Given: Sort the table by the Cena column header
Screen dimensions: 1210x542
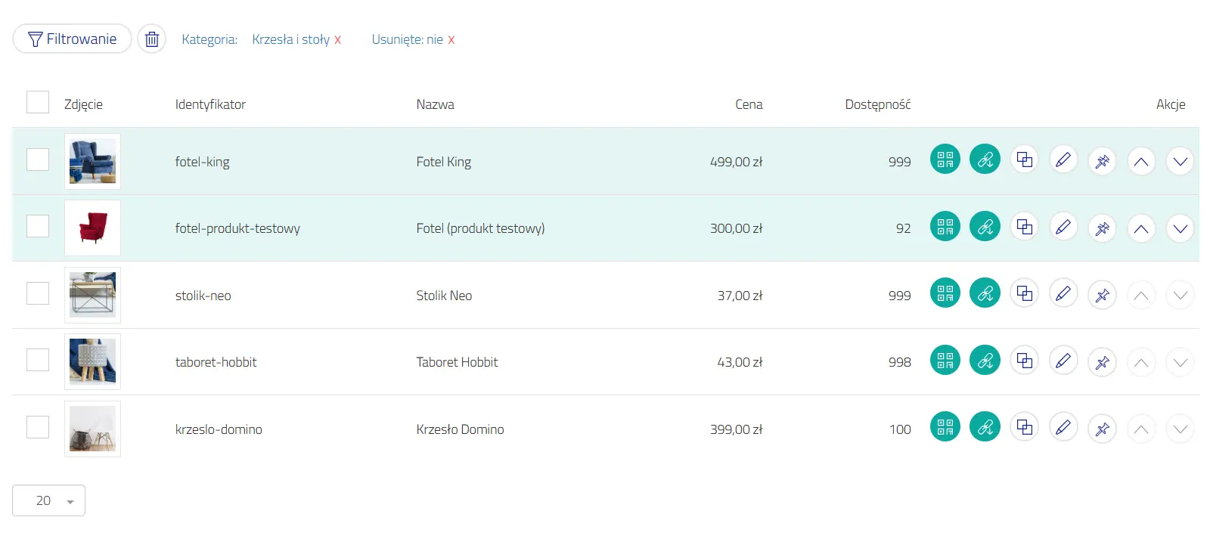Looking at the screenshot, I should pyautogui.click(x=749, y=104).
